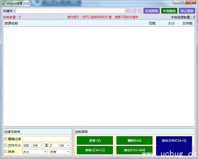
Task: Tick the 文件大小 filter checkbox
Action: [6, 145]
